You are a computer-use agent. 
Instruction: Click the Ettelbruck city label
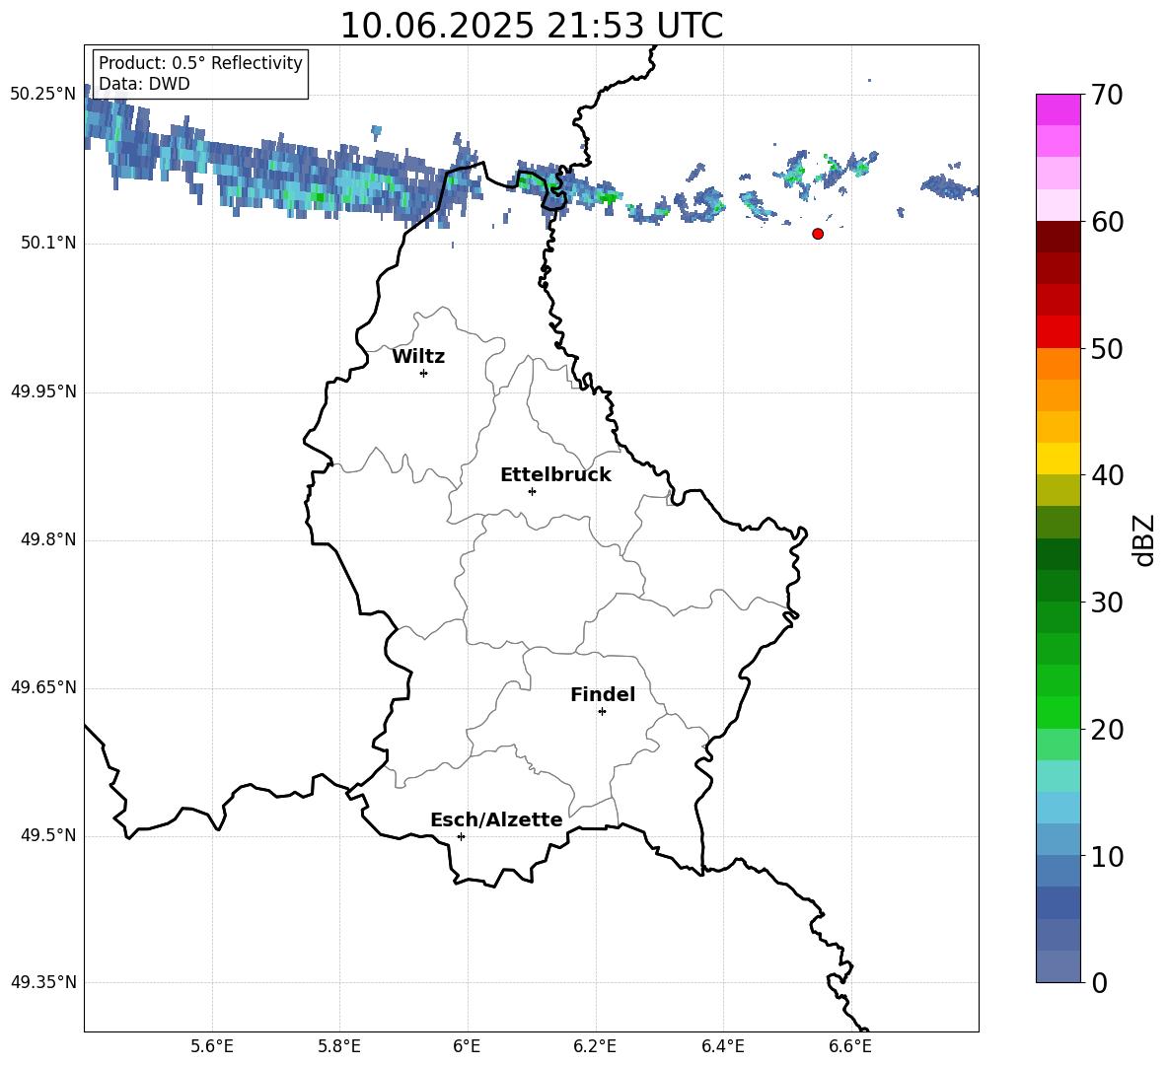click(555, 475)
